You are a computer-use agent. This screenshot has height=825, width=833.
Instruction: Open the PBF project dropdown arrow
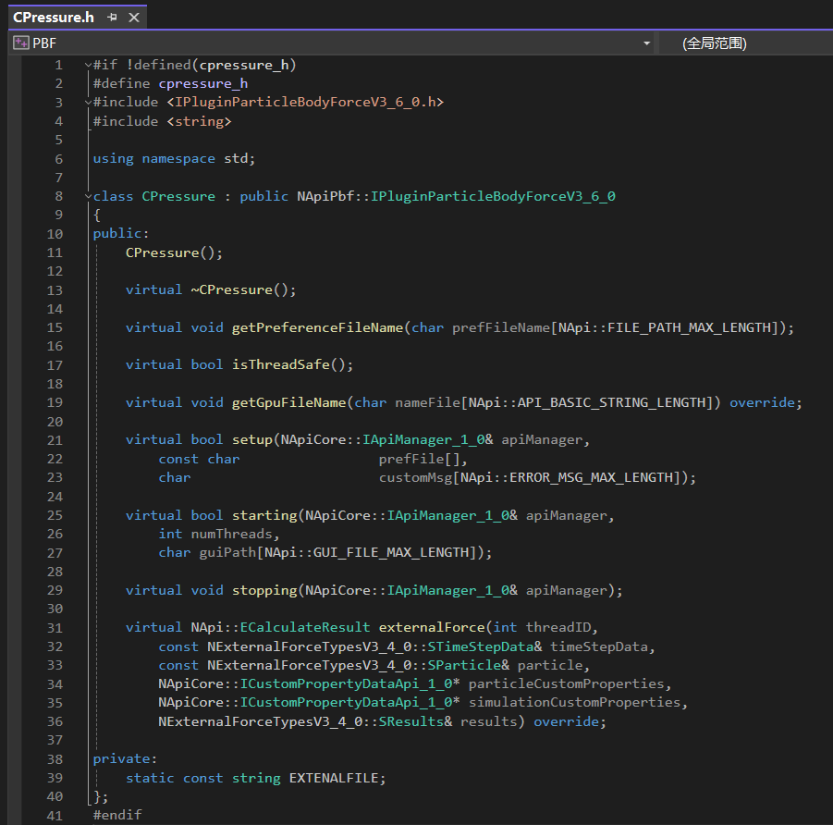(646, 43)
